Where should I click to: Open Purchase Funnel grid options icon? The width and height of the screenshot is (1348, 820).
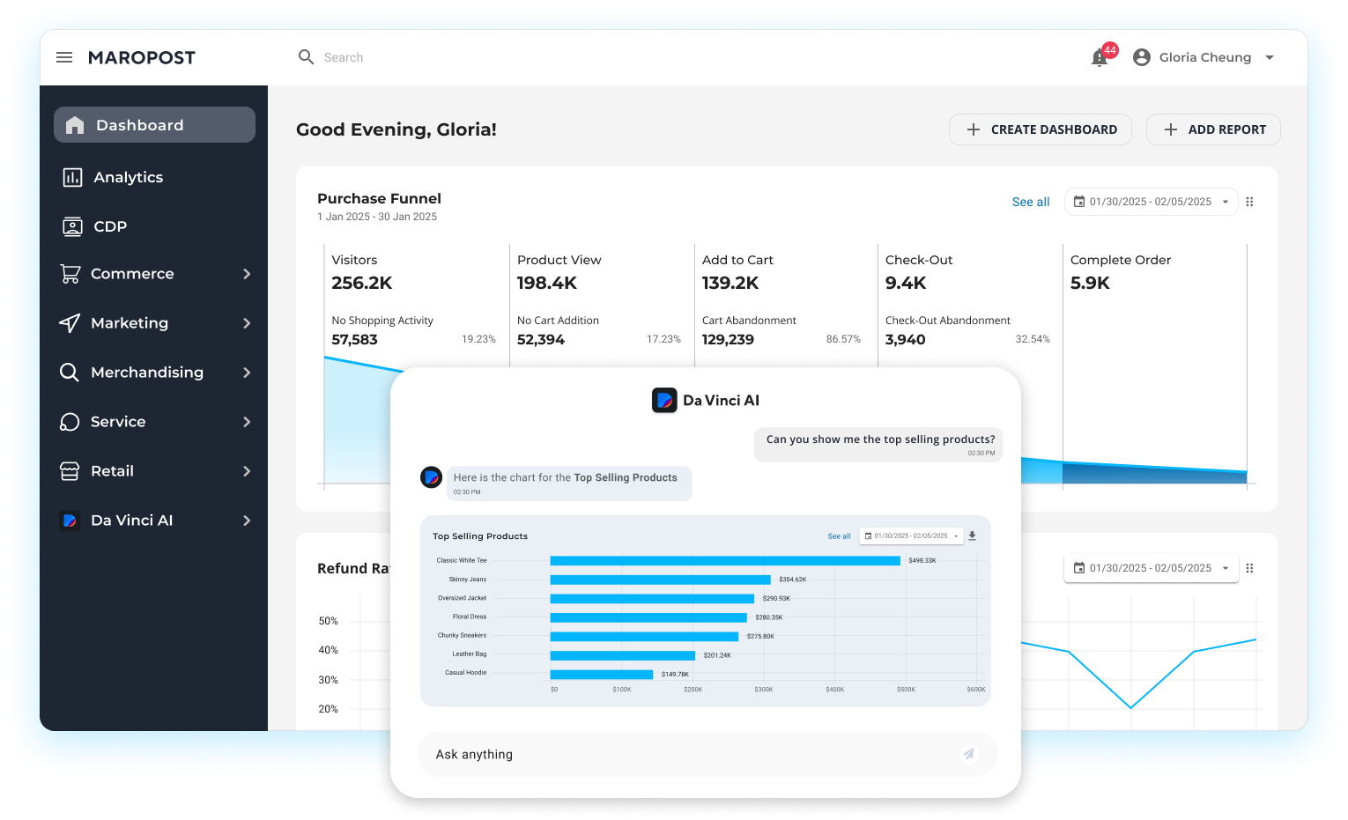point(1249,202)
